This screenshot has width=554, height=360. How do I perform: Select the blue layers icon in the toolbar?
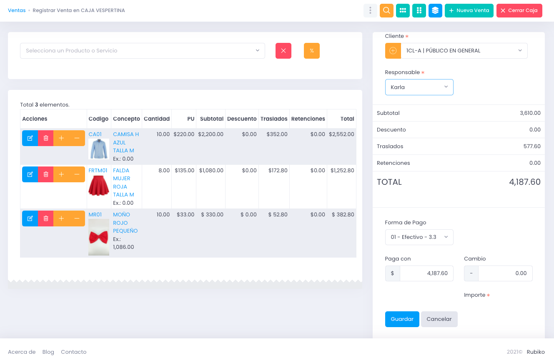pyautogui.click(x=435, y=10)
